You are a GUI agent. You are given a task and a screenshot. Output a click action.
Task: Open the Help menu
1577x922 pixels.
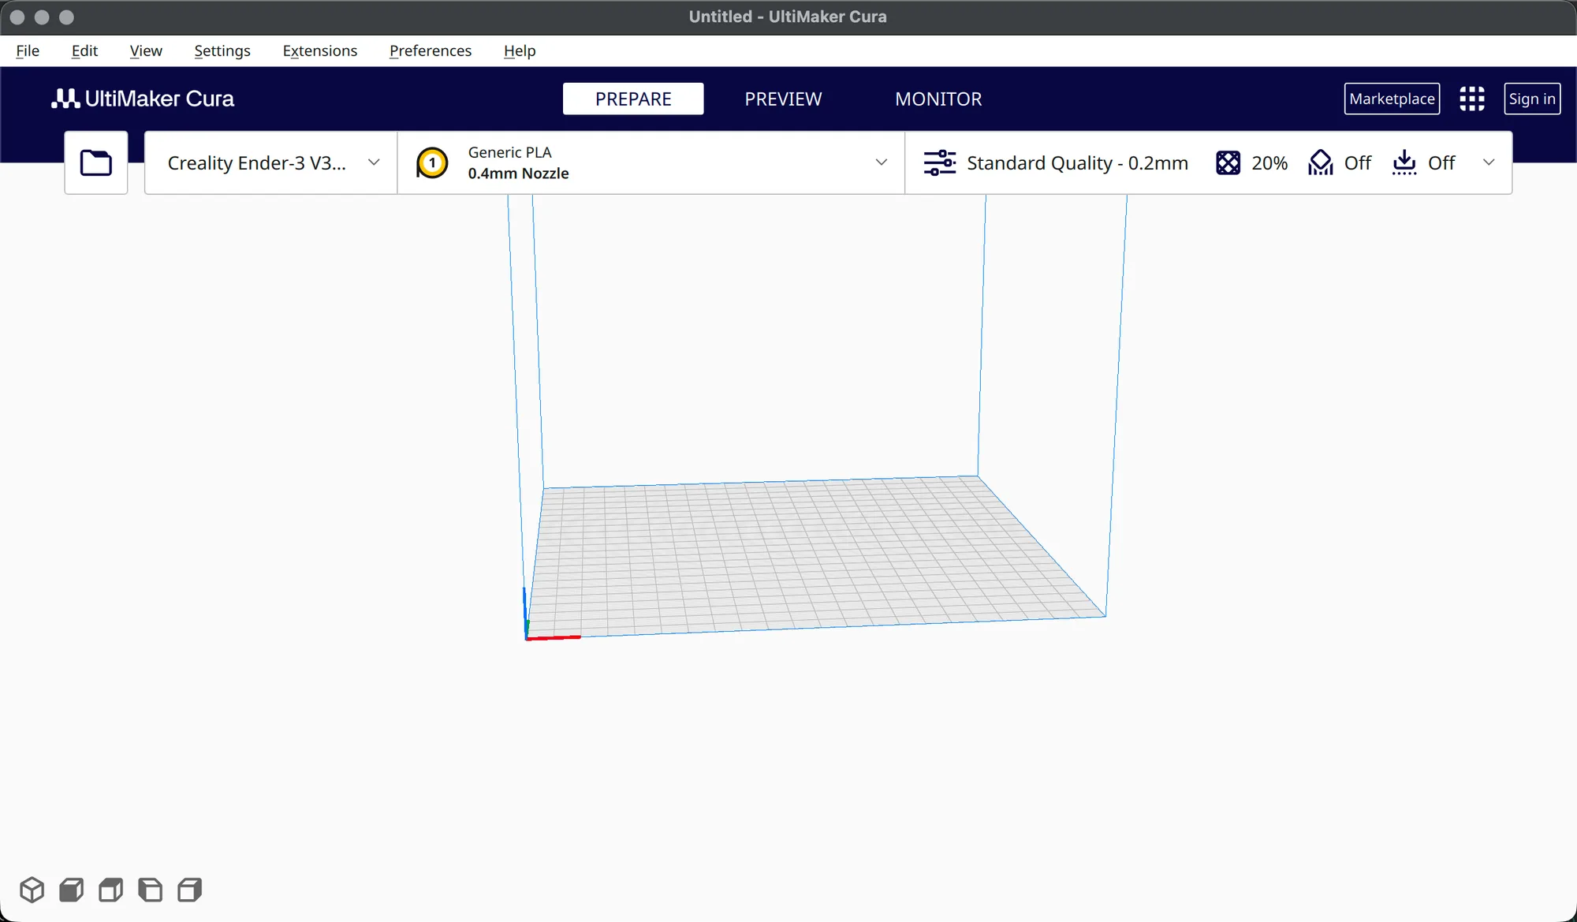click(520, 50)
